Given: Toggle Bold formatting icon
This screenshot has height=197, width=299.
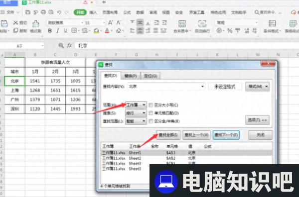Looking at the screenshot, I should [x=50, y=31].
